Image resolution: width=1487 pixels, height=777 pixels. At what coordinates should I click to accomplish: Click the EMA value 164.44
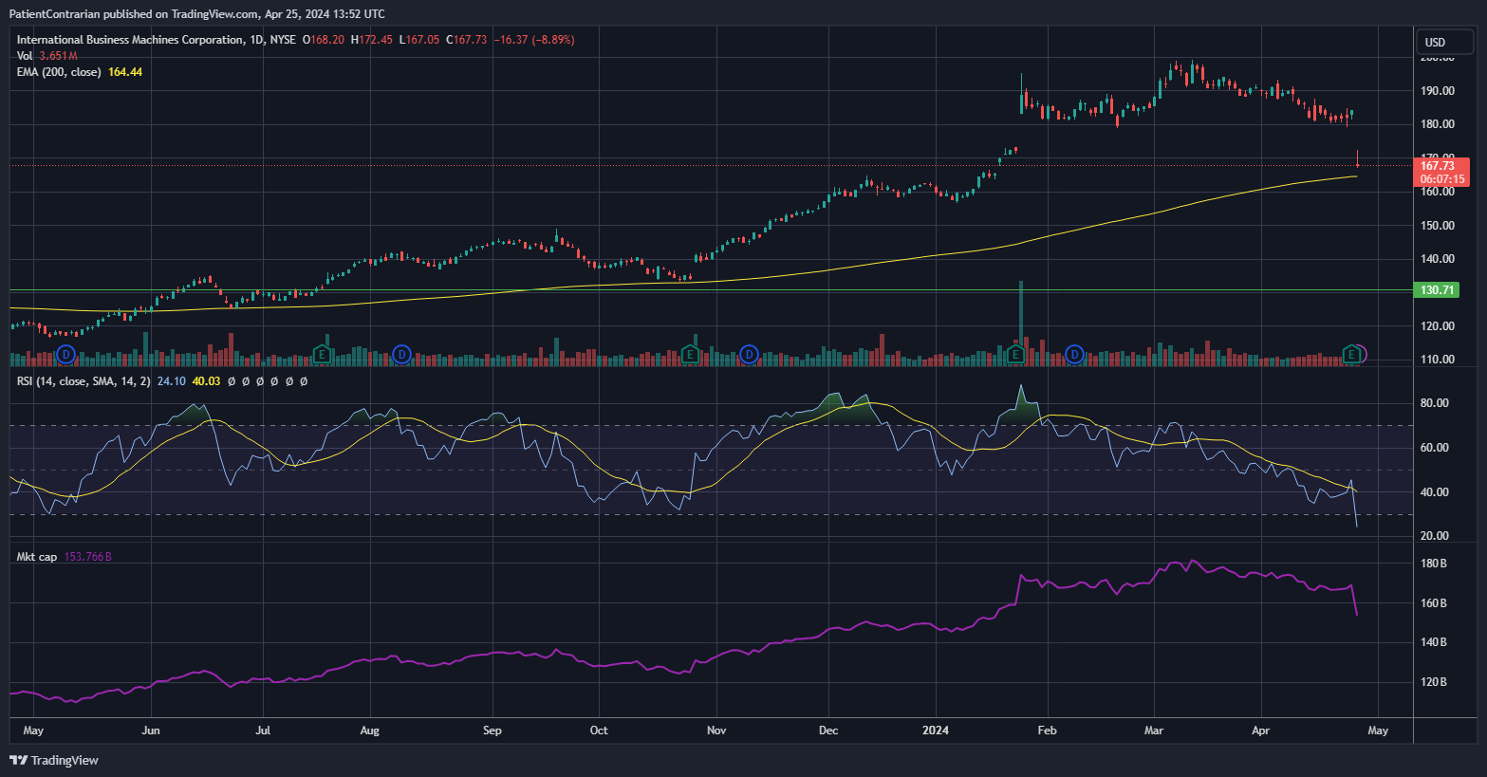click(x=125, y=72)
